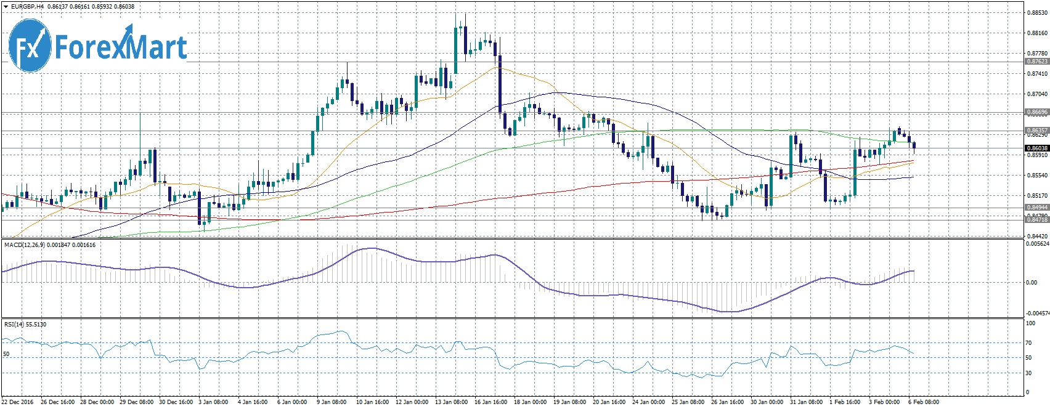1050x409 pixels.
Task: Click the EURGBP,H4 chart title text
Action: (x=26, y=7)
